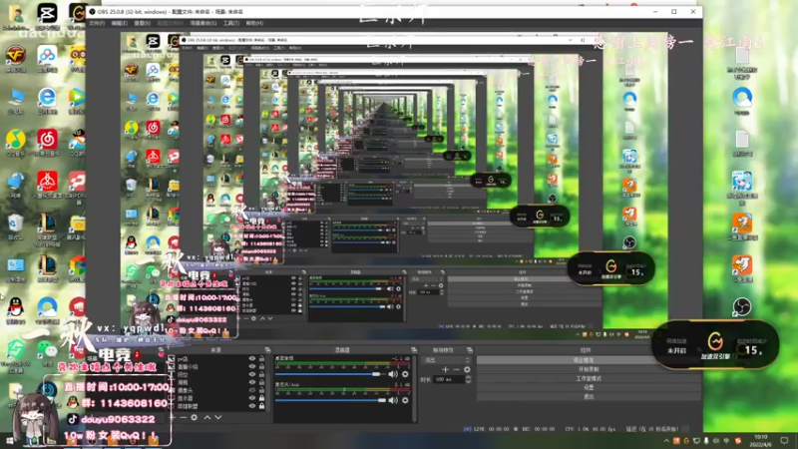Click mixer dock vertical scrollbar in main window

click(x=415, y=388)
